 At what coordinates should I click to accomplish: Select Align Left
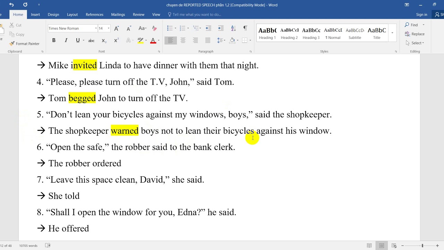pyautogui.click(x=170, y=40)
